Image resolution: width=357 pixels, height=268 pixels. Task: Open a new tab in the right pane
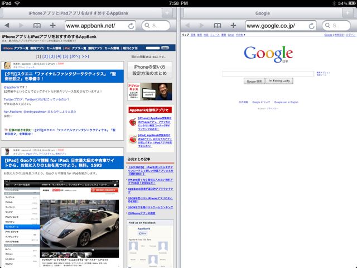[348, 13]
